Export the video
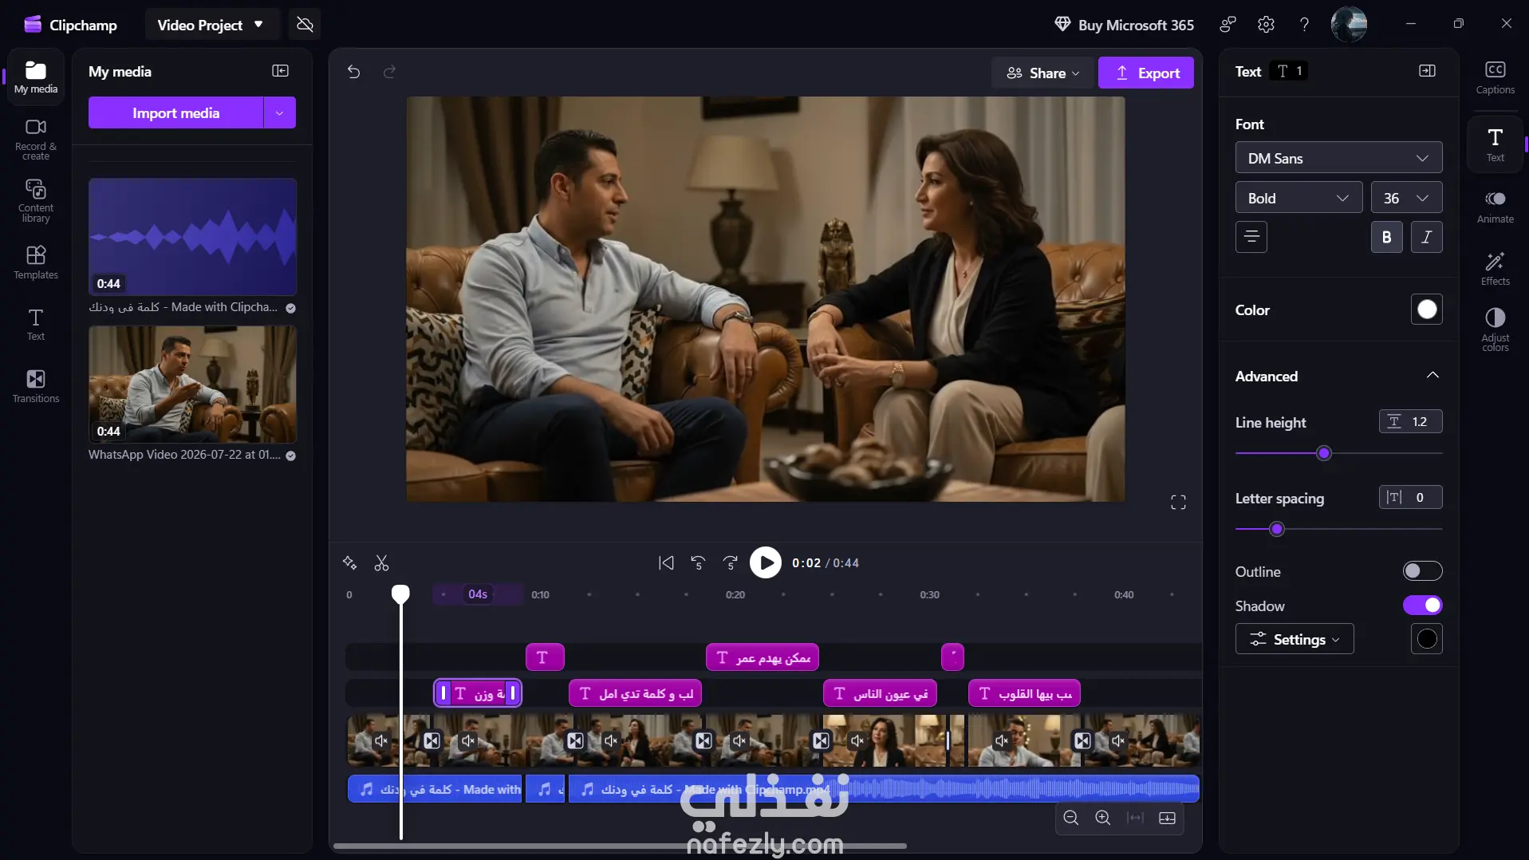 [x=1146, y=73]
